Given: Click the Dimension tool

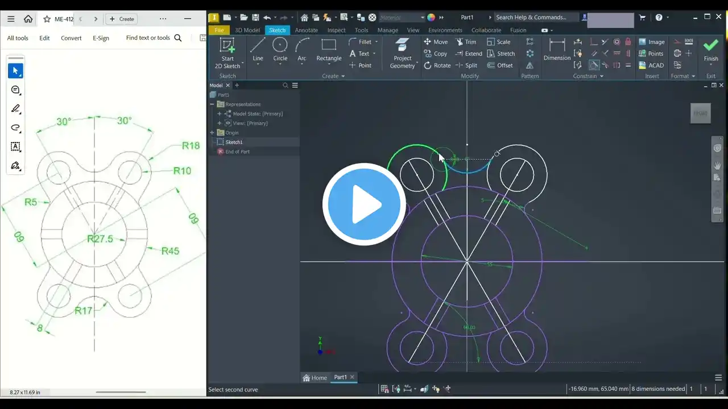Looking at the screenshot, I should (557, 49).
